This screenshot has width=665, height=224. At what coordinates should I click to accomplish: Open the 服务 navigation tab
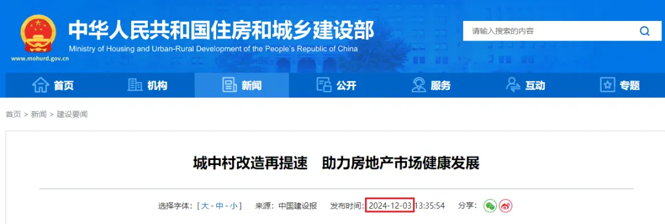(431, 86)
